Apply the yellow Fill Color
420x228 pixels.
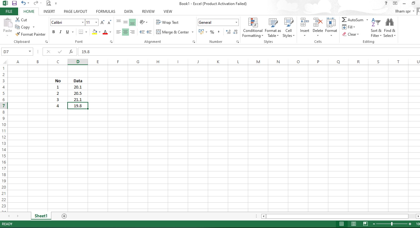click(95, 32)
